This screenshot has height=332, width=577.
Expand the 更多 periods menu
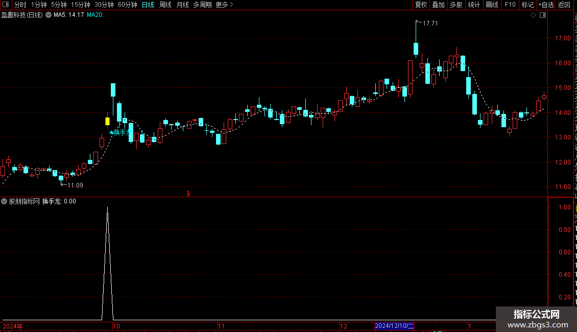click(x=225, y=5)
